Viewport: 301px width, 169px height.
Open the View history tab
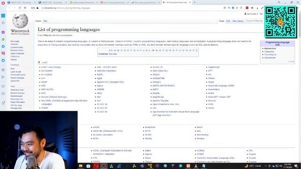[238, 21]
